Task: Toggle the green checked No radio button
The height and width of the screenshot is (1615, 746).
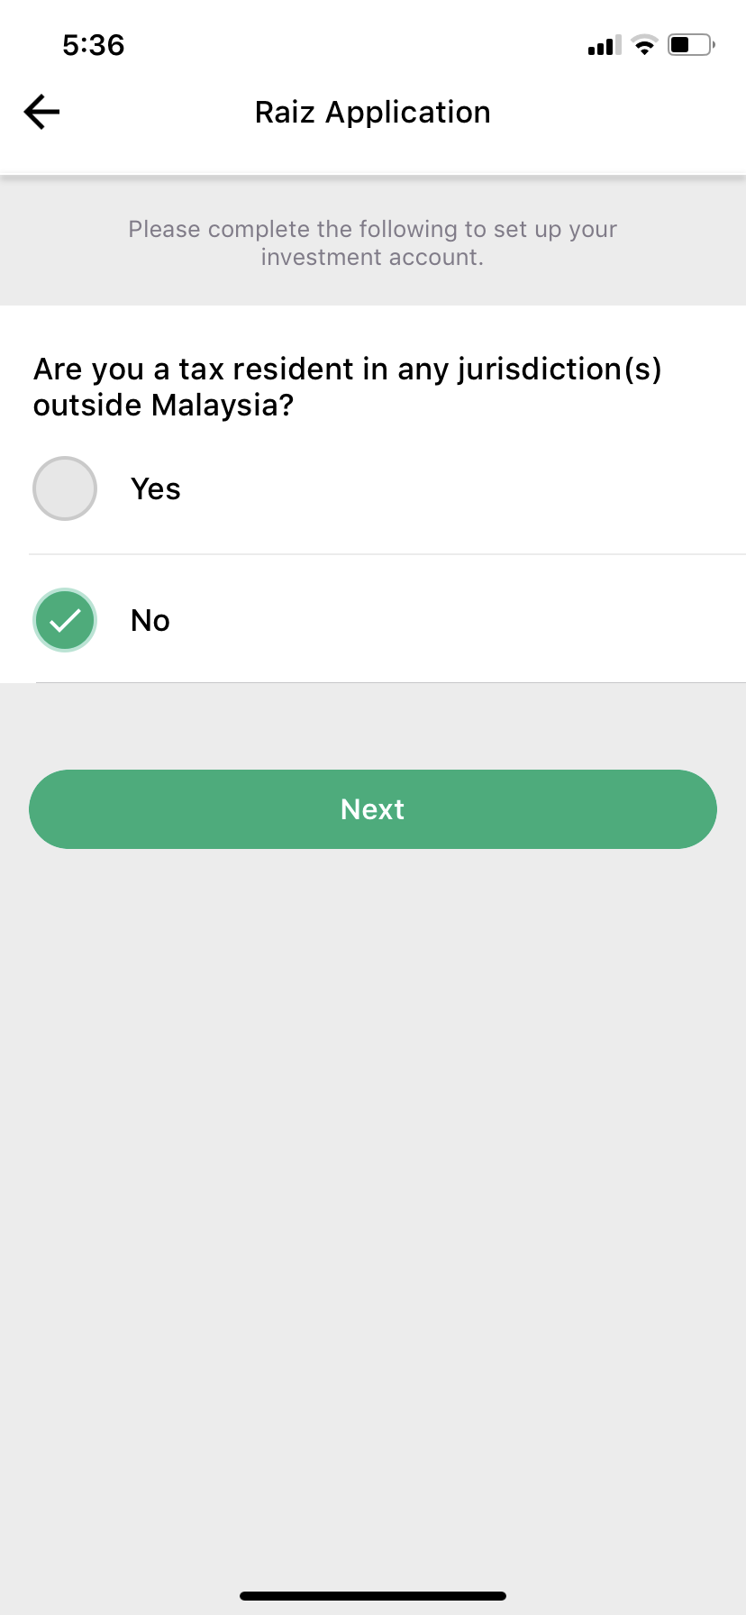Action: [x=65, y=620]
